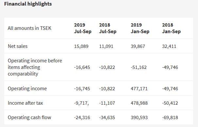Click the Operating income row label
198x127 pixels.
(27, 89)
